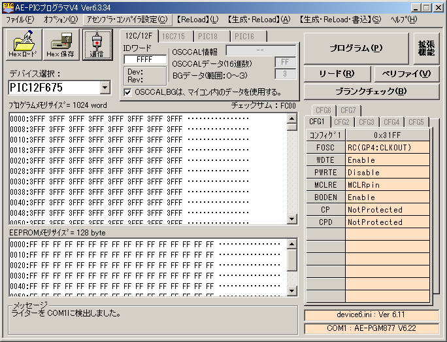Open BODEN setting Enable cell
Image resolution: width=447 pixels, height=342 pixels.
click(x=388, y=197)
